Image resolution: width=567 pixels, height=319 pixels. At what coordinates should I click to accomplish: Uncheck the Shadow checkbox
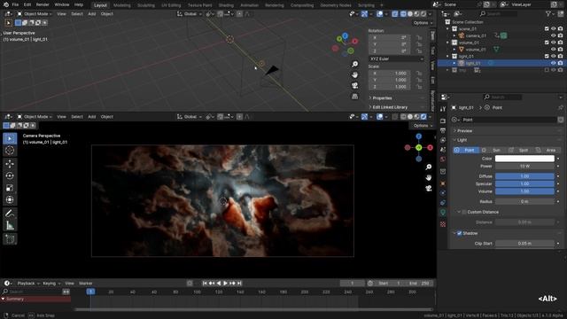point(459,233)
